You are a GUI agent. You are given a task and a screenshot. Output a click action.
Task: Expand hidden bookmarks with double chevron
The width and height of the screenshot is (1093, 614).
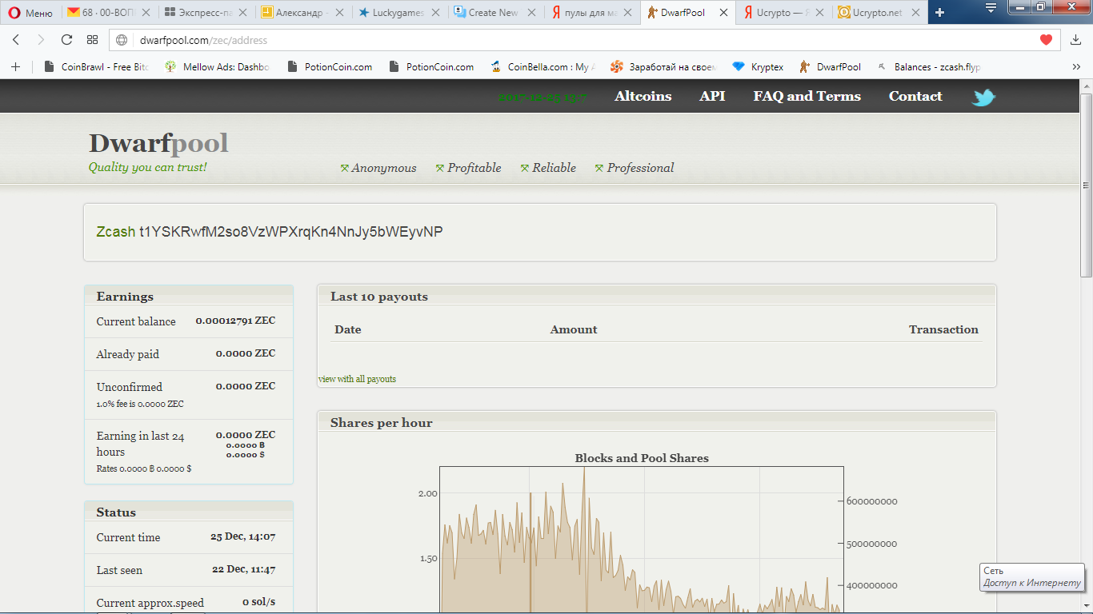1076,67
